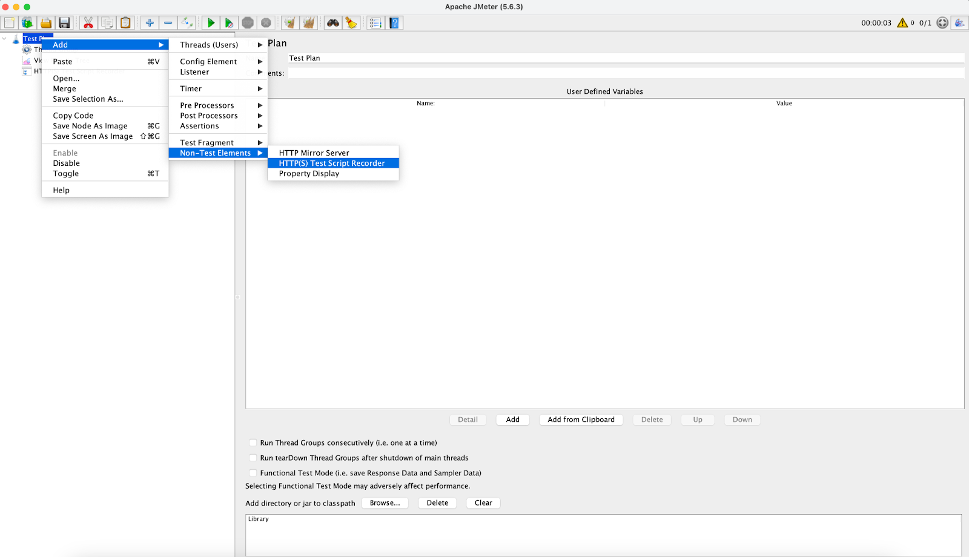Expand the Config Element submenu
This screenshot has width=969, height=557.
[x=218, y=62]
